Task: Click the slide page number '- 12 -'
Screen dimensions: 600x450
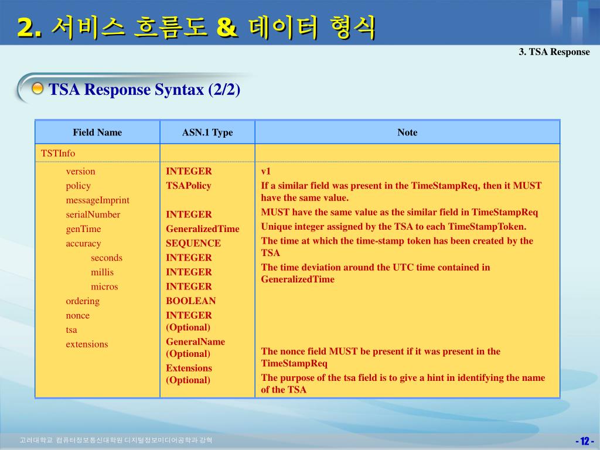Action: tap(585, 441)
